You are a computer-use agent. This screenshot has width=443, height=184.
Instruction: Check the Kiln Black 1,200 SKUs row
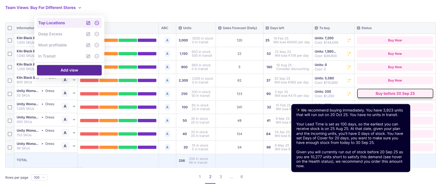coord(10,67)
